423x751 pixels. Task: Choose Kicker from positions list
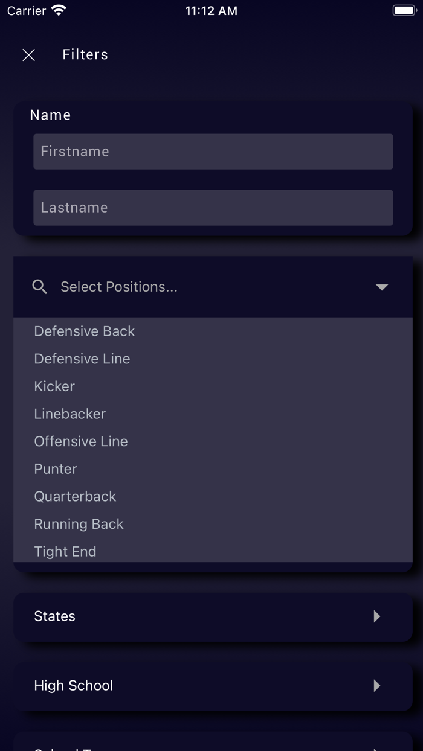(x=54, y=386)
